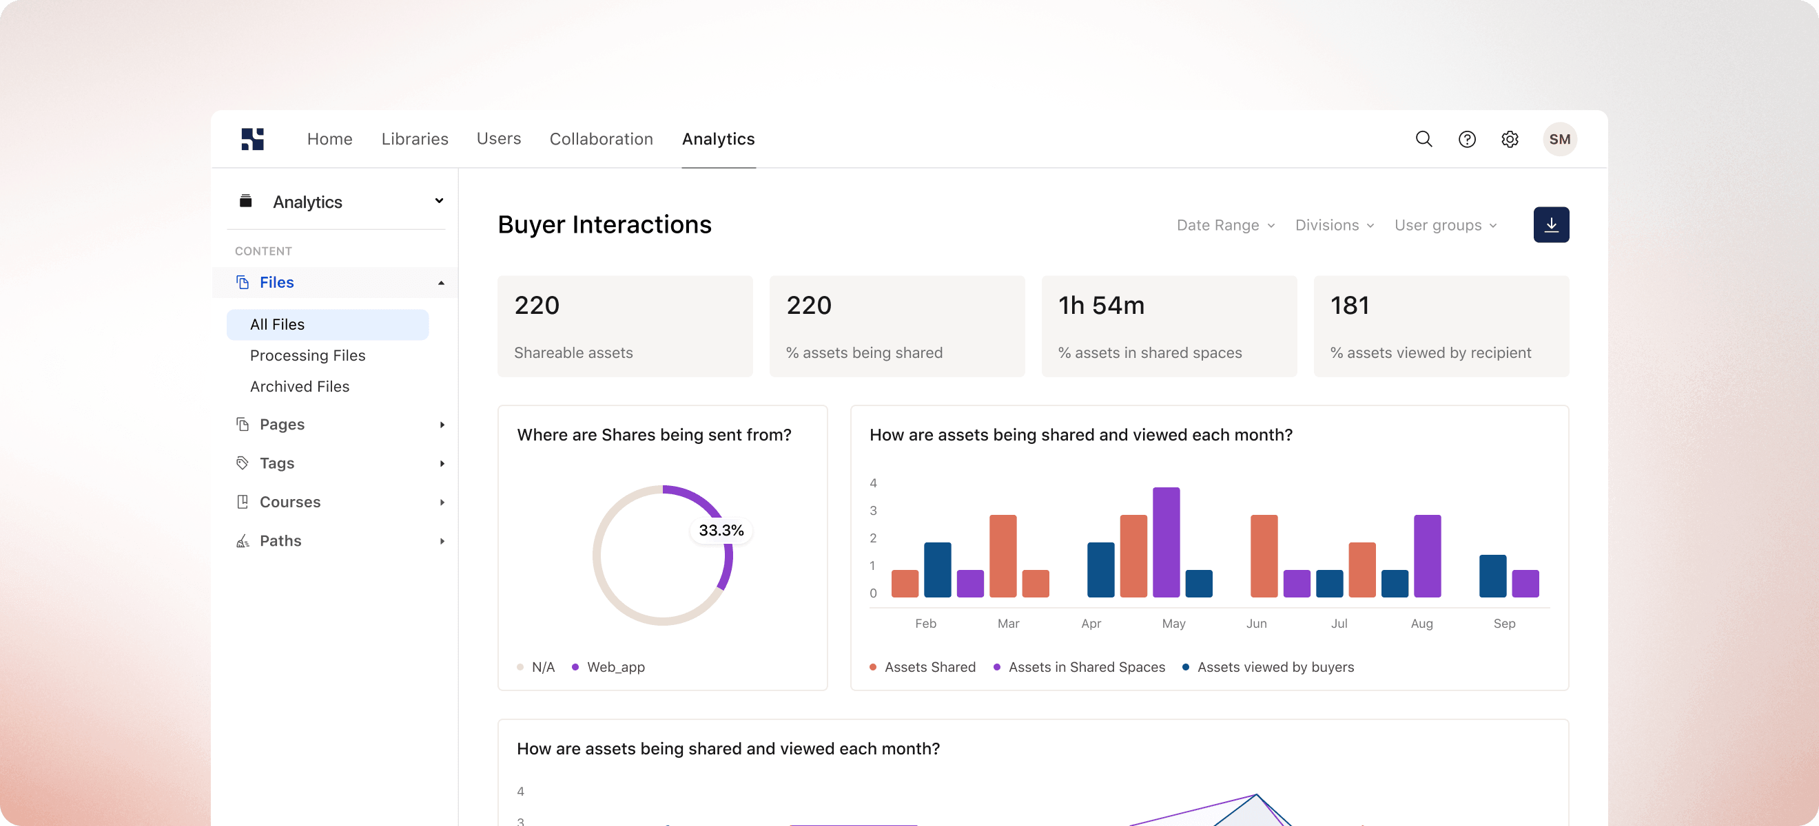This screenshot has width=1819, height=826.
Task: Open the SM user avatar
Action: click(1560, 139)
